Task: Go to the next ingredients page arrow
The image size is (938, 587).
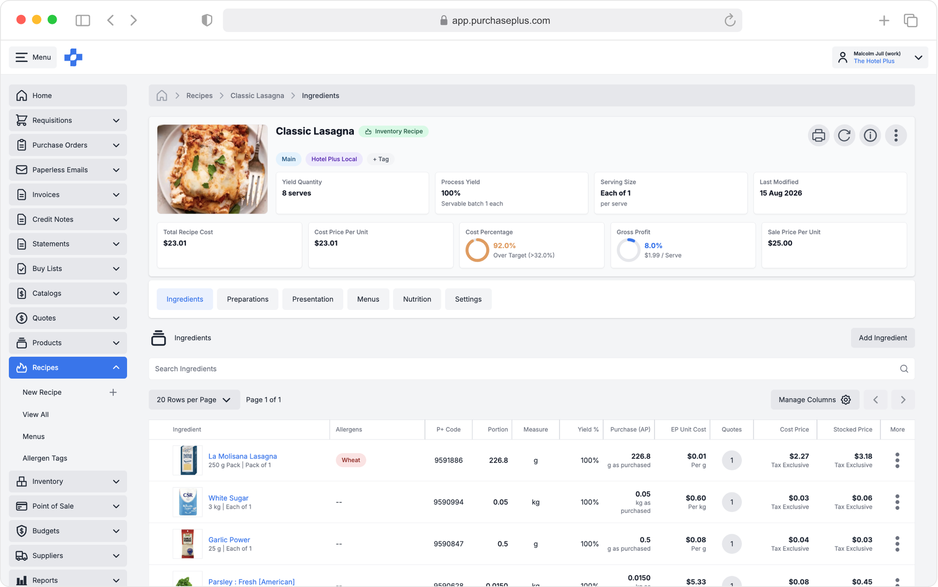Action: (903, 400)
